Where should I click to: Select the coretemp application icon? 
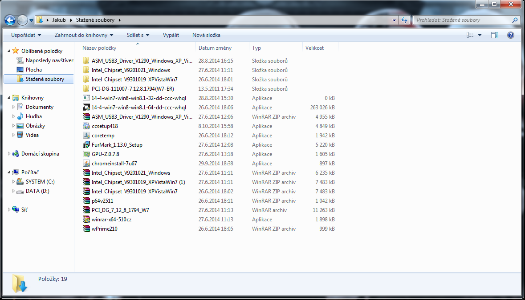pos(86,136)
